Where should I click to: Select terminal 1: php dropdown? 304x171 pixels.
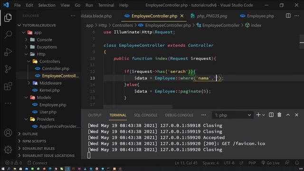(x=233, y=115)
